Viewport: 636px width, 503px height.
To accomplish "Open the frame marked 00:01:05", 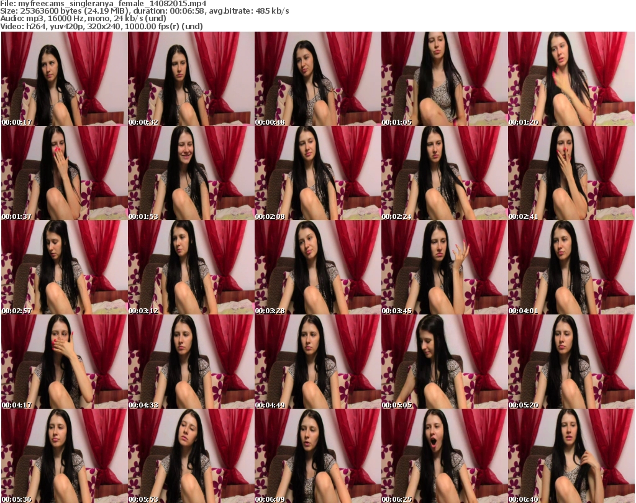I will (444, 79).
